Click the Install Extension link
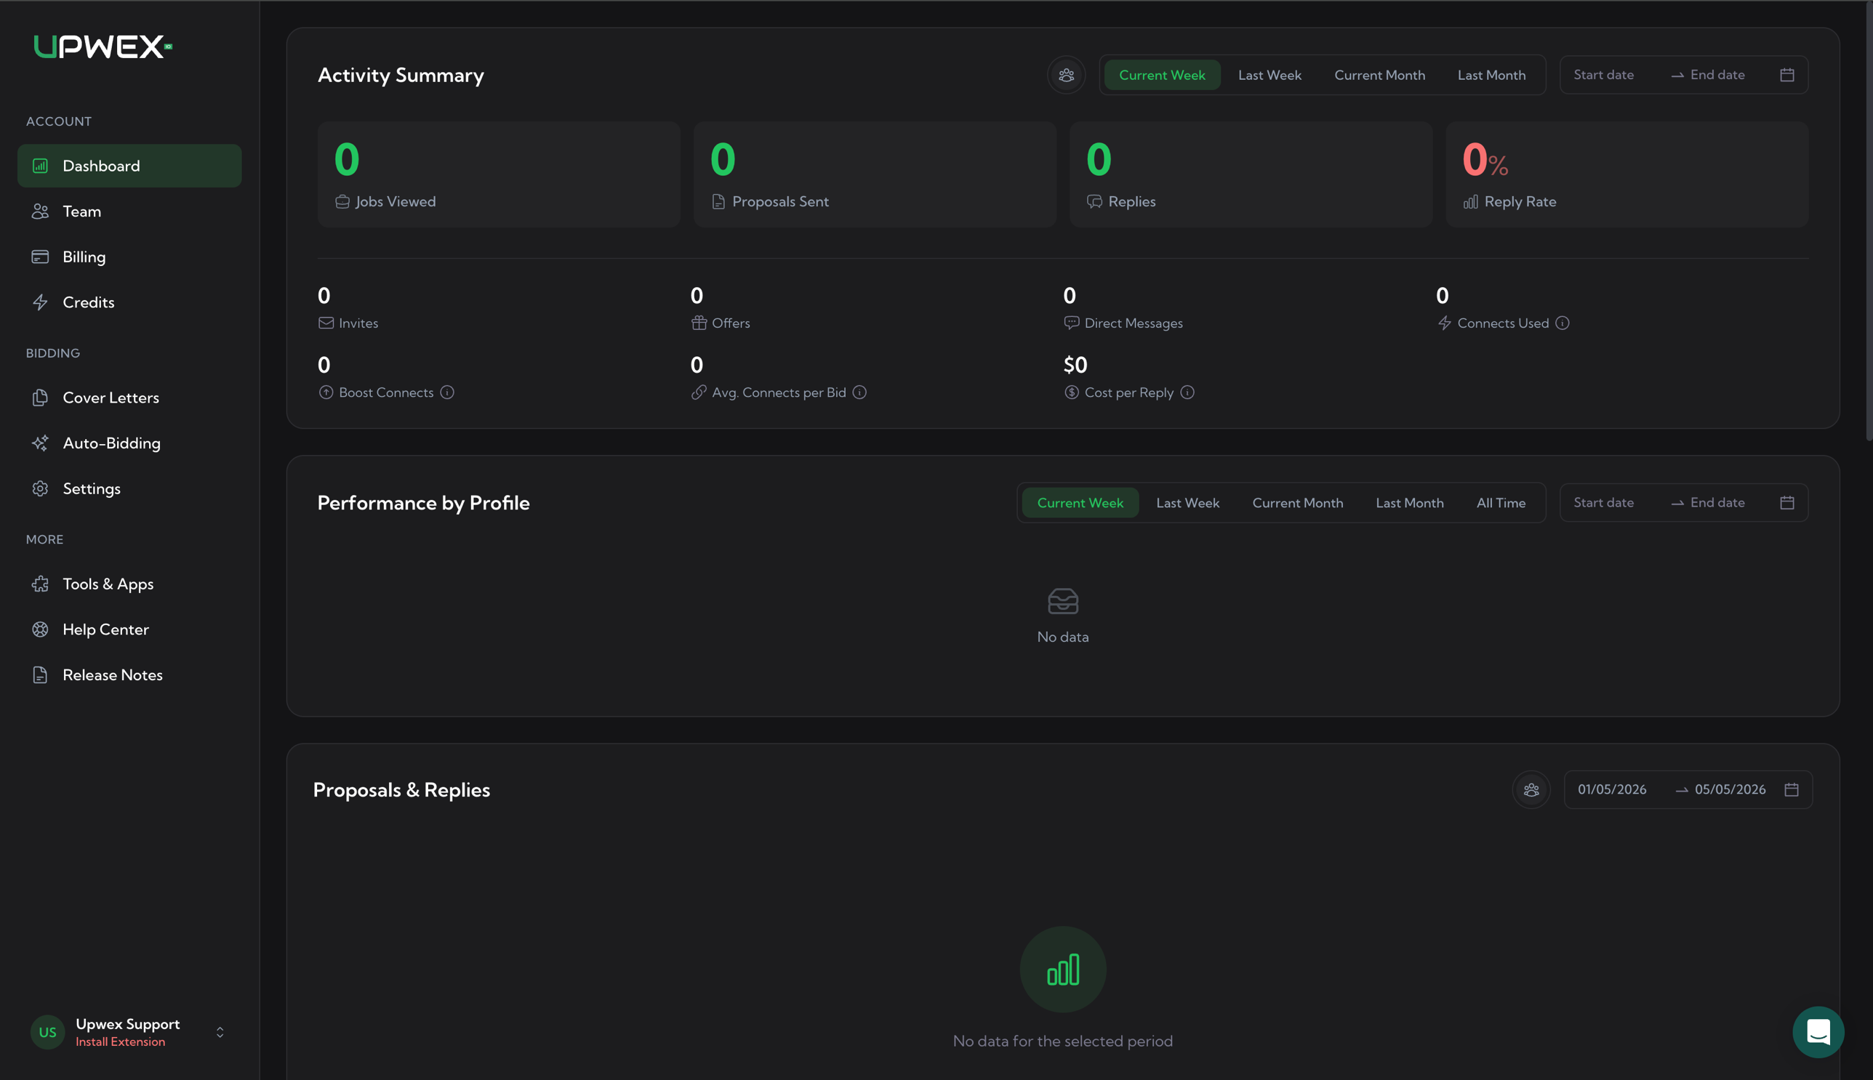 (x=120, y=1041)
